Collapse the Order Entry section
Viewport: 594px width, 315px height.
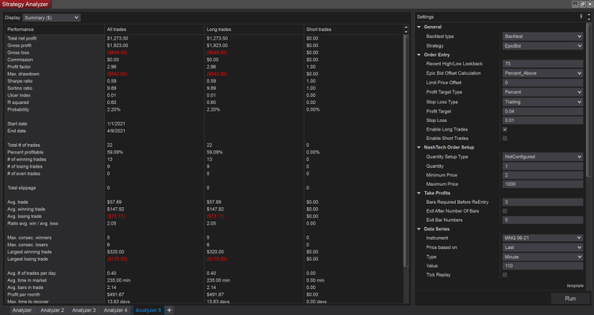[x=419, y=54]
